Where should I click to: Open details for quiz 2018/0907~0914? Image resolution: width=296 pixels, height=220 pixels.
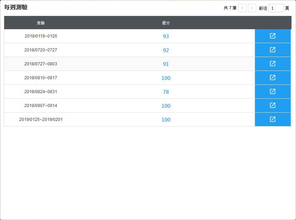[273, 106]
